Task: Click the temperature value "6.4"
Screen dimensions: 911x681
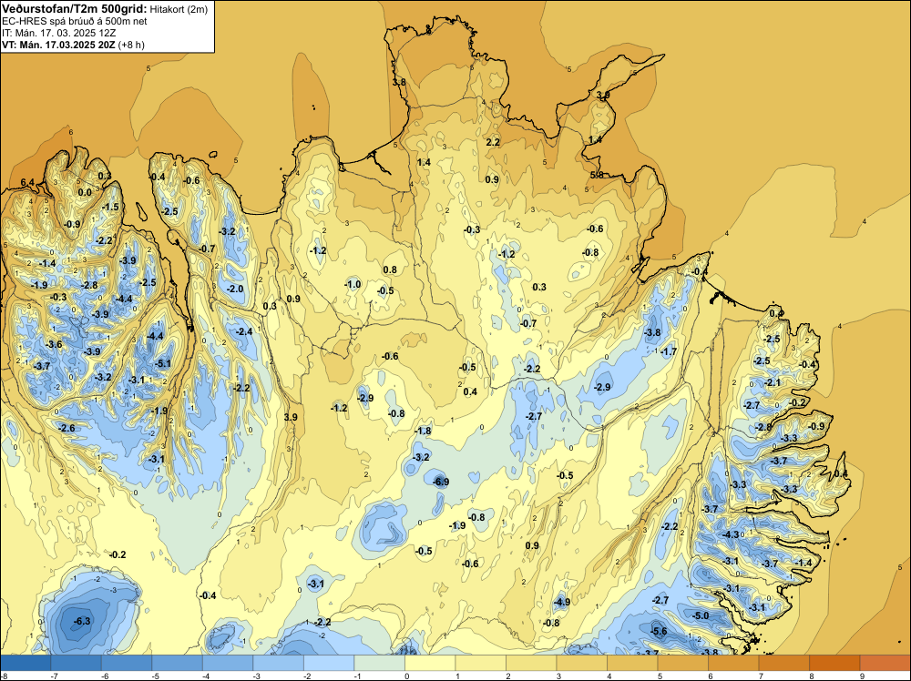Action: tap(27, 182)
